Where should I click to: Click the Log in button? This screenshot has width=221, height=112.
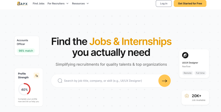coord(164,4)
